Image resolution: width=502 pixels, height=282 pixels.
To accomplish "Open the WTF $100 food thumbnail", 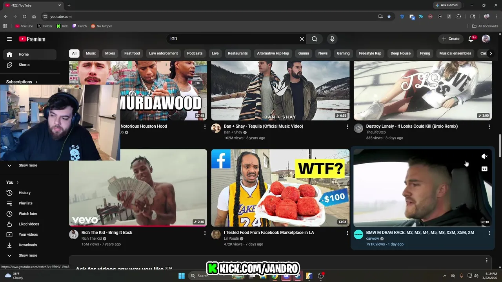I will tap(280, 188).
